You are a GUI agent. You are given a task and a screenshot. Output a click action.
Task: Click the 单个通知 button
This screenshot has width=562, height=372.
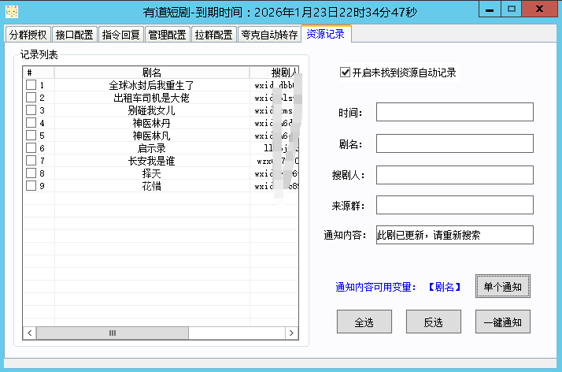tap(503, 286)
